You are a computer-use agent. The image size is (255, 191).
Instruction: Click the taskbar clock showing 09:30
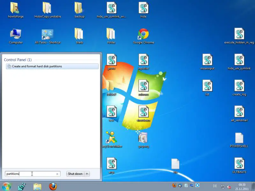coord(242,186)
